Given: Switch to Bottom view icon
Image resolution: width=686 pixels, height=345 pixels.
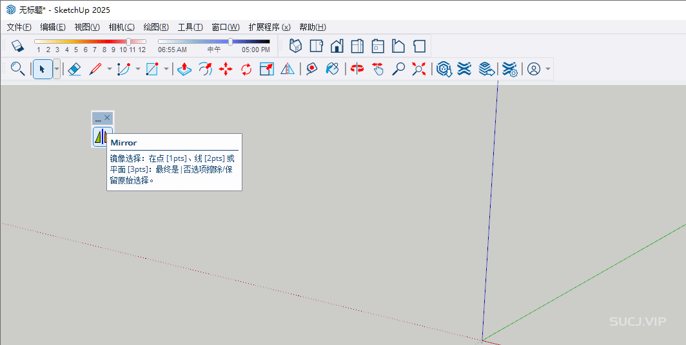Looking at the screenshot, I should [x=419, y=46].
